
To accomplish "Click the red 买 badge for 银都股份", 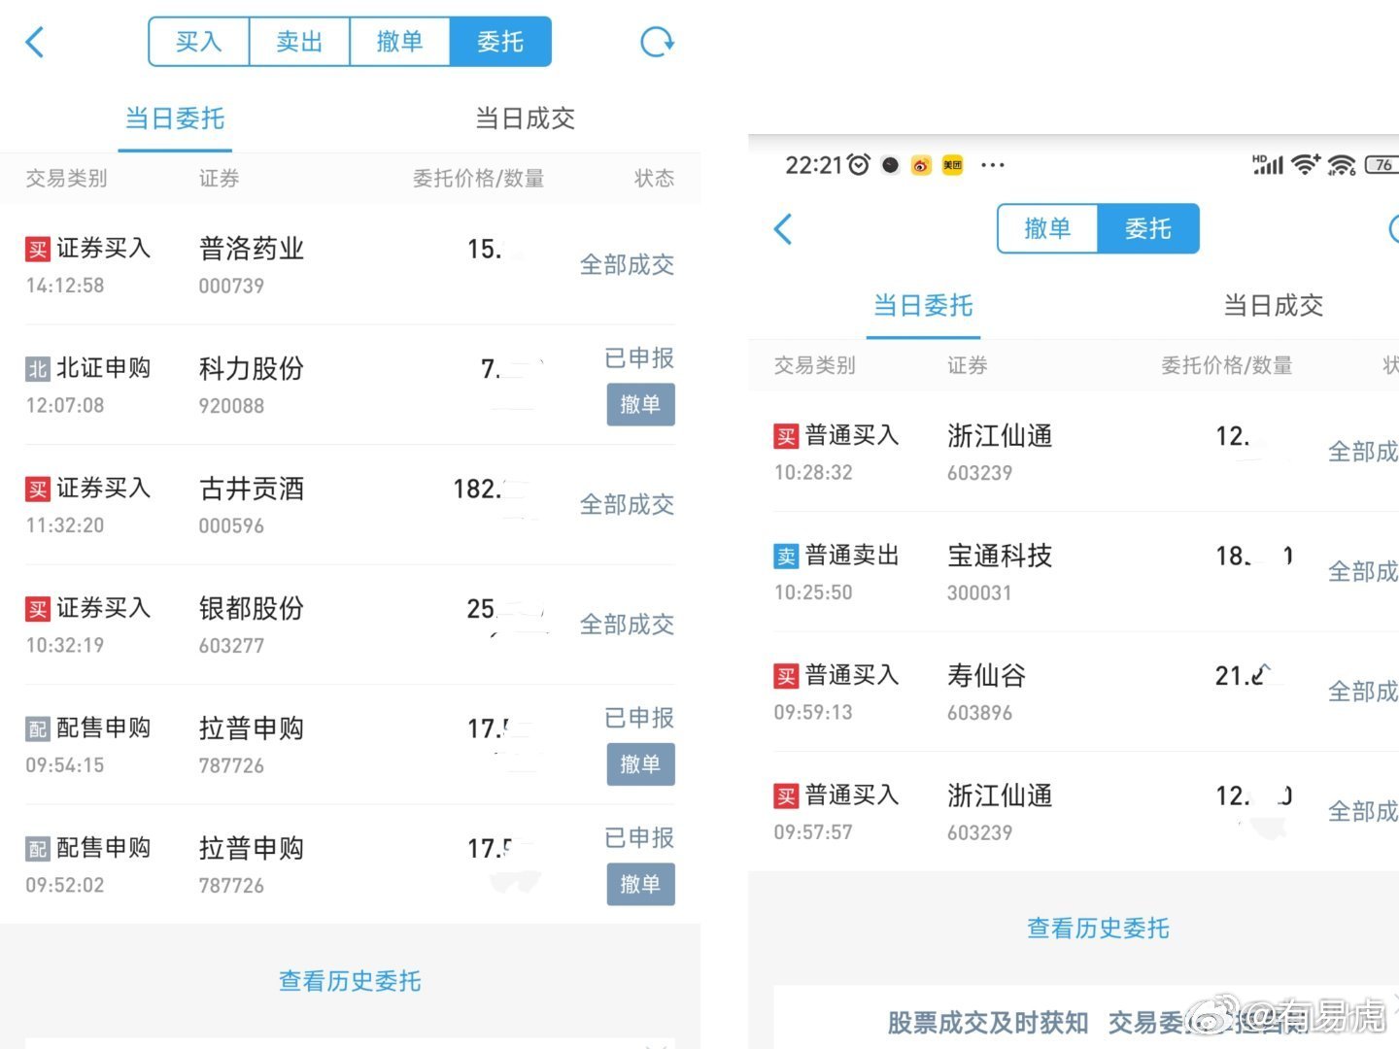I will point(38,609).
